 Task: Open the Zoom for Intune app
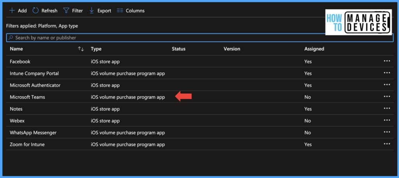coord(27,145)
